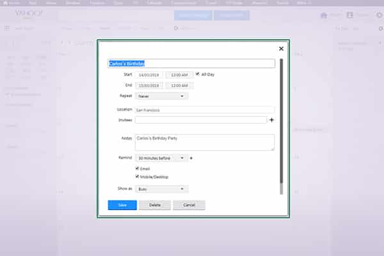The image size is (384, 256).
Task: Close the event dialog with the X
Action: pyautogui.click(x=281, y=49)
